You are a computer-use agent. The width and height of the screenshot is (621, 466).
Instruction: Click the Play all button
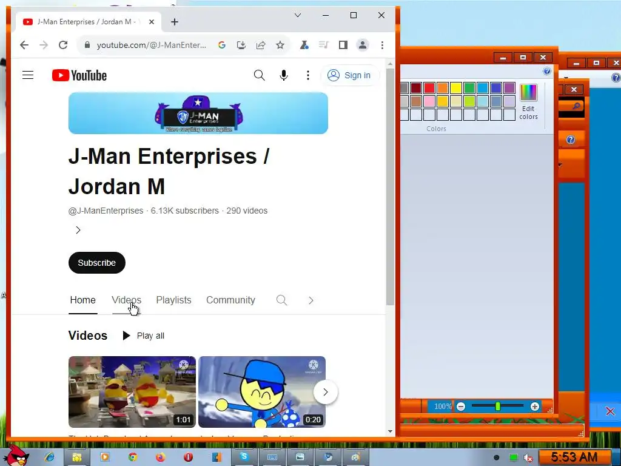tap(143, 336)
